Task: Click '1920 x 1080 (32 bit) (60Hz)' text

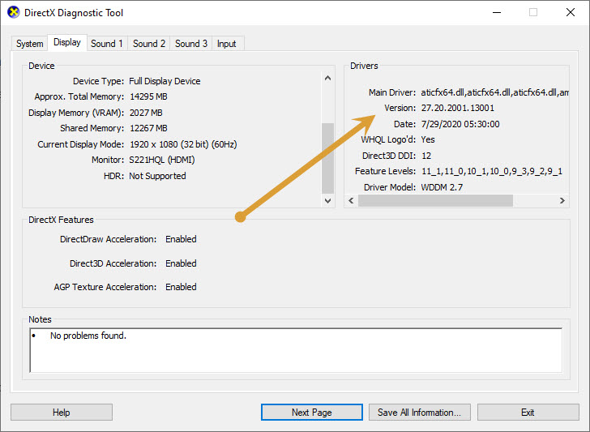Action: click(x=183, y=144)
